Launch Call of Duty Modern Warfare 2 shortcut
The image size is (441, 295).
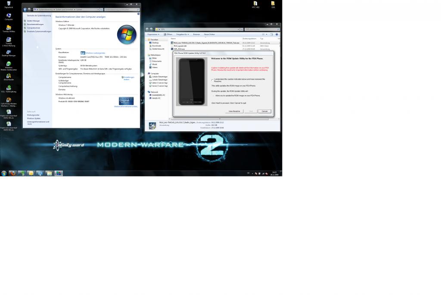click(x=9, y=102)
